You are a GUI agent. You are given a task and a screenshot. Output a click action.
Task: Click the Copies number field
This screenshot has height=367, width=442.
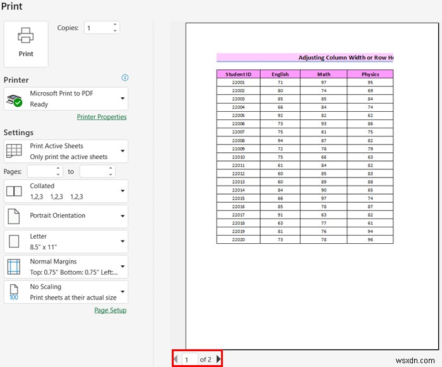click(98, 28)
